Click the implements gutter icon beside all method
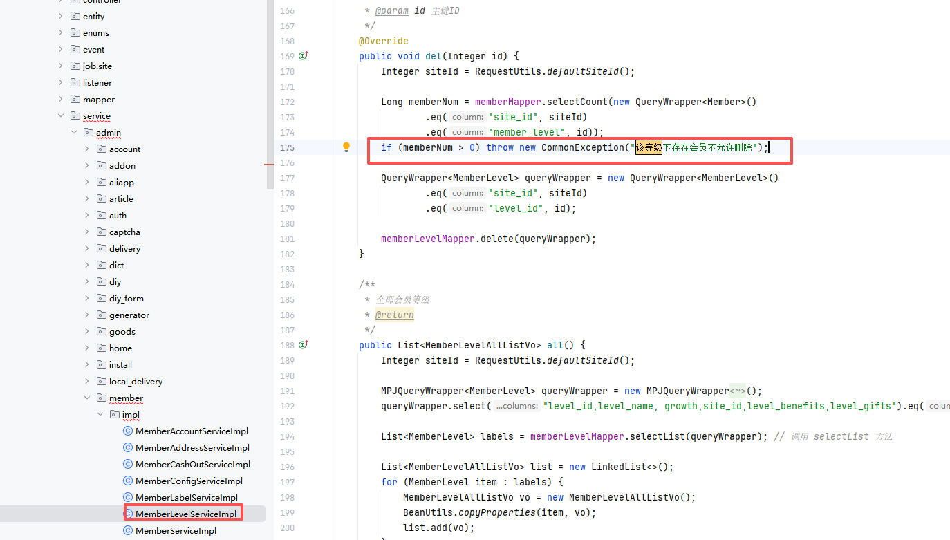The height and width of the screenshot is (540, 950). point(303,345)
